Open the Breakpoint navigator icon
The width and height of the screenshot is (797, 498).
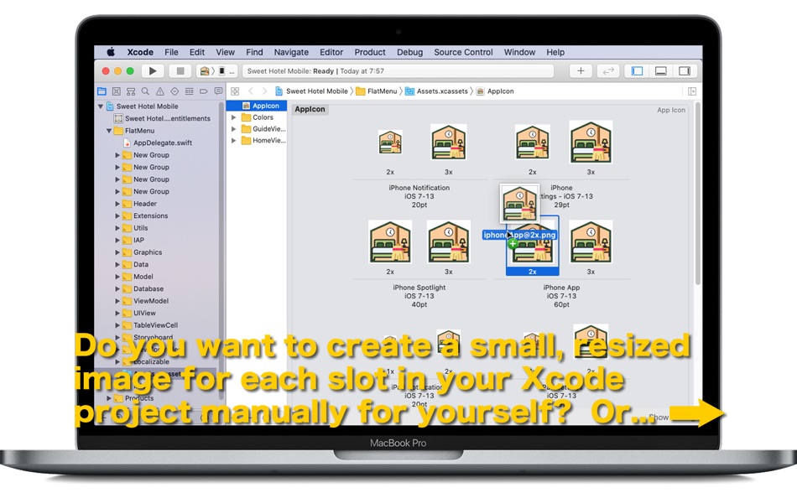[x=204, y=91]
